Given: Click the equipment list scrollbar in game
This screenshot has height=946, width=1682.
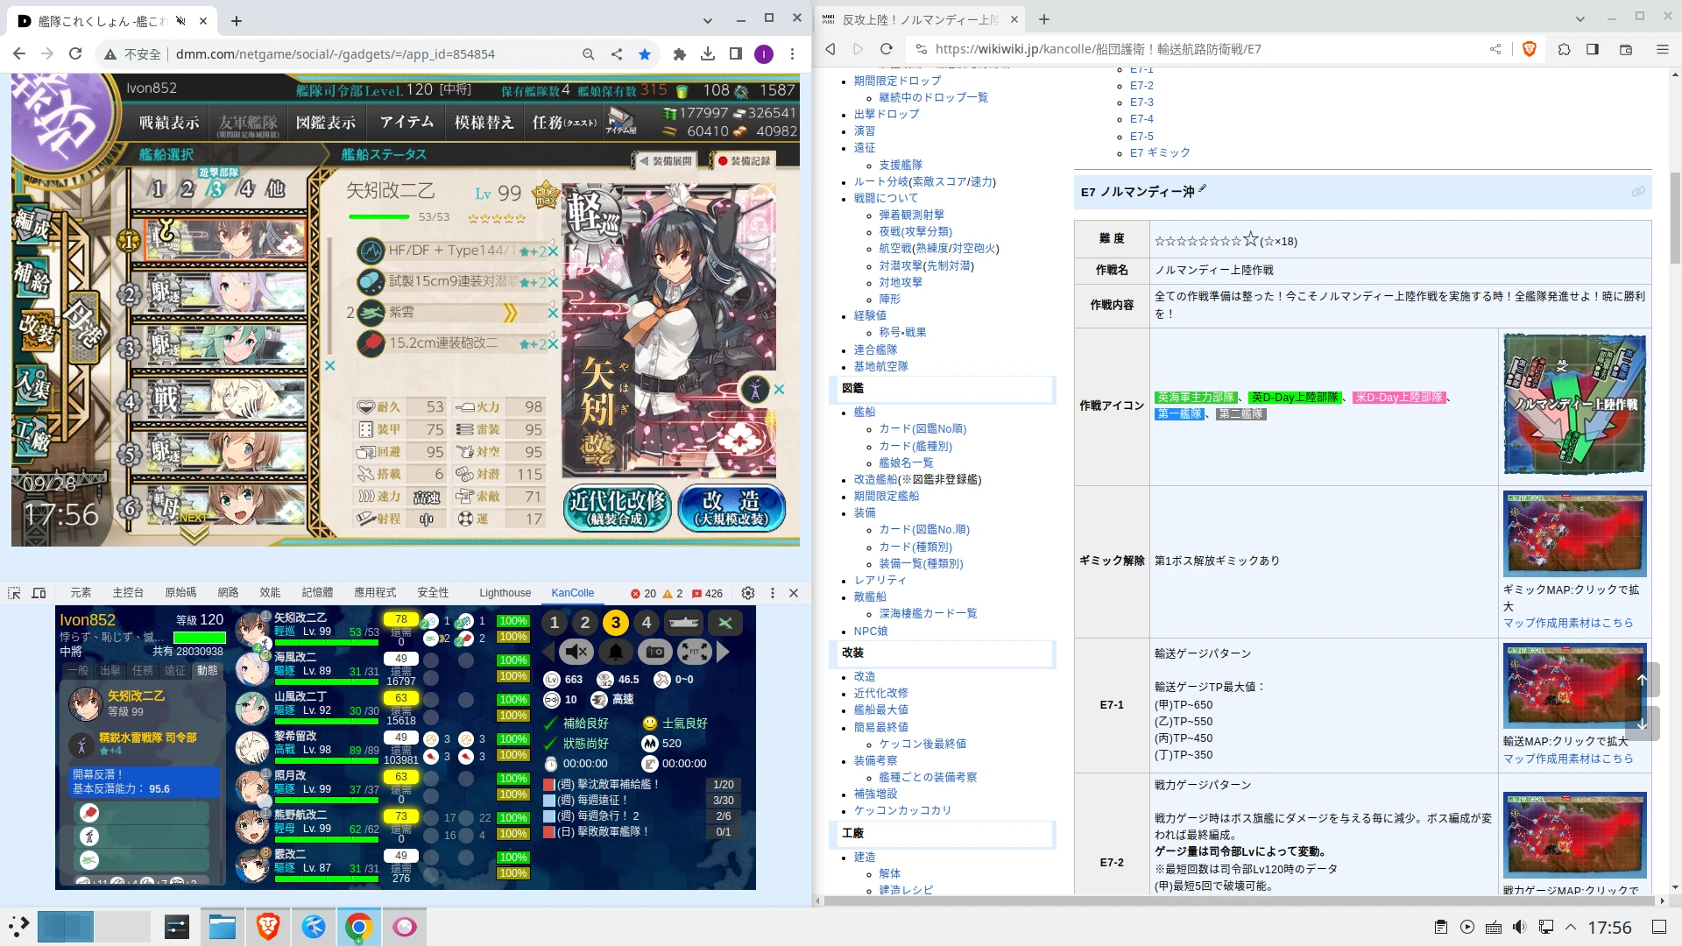Looking at the screenshot, I should pyautogui.click(x=329, y=298).
